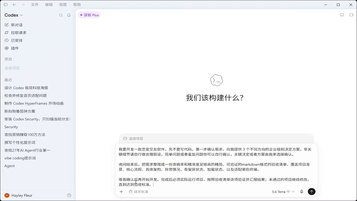Open notifications bell icon
Screen dimensions: 357x201
tap(69, 15)
